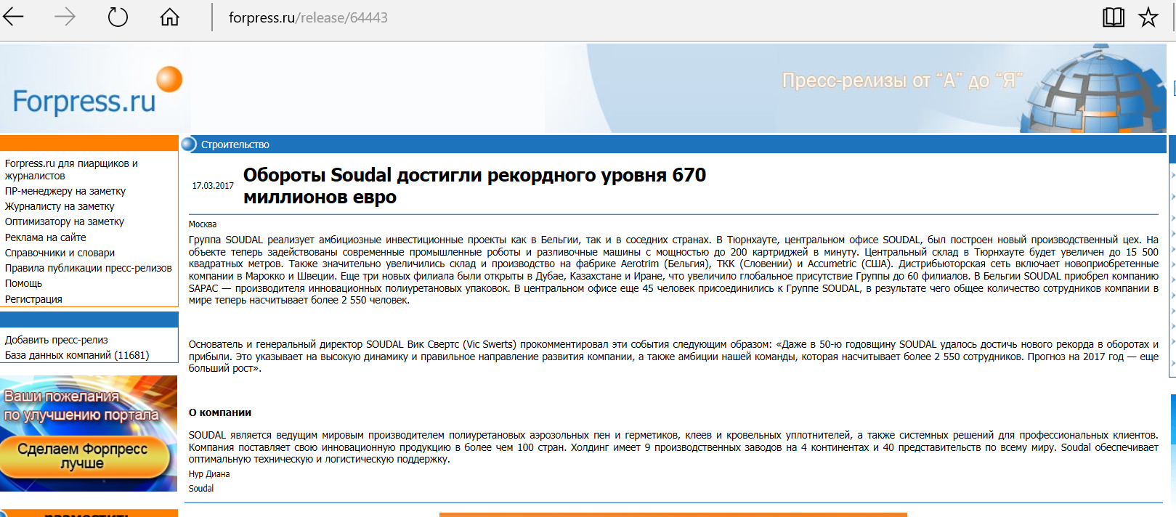The width and height of the screenshot is (1176, 517).
Task: Open 'Forpress.ru для пиарщиков и журналистов' link
Action: [x=71, y=169]
